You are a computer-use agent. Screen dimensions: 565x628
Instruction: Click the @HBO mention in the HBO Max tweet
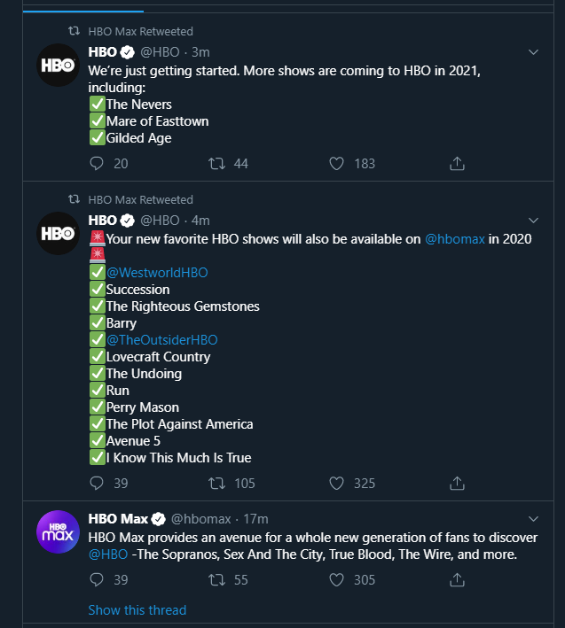(x=107, y=554)
